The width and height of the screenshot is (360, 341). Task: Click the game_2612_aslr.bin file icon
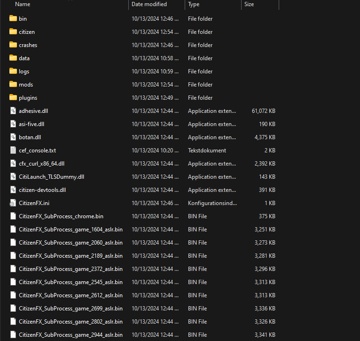click(x=13, y=295)
